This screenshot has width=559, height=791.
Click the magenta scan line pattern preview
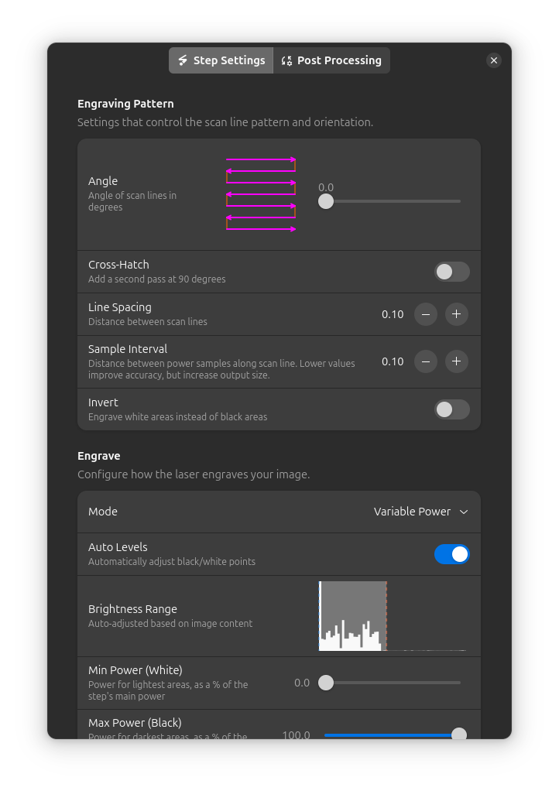click(261, 193)
